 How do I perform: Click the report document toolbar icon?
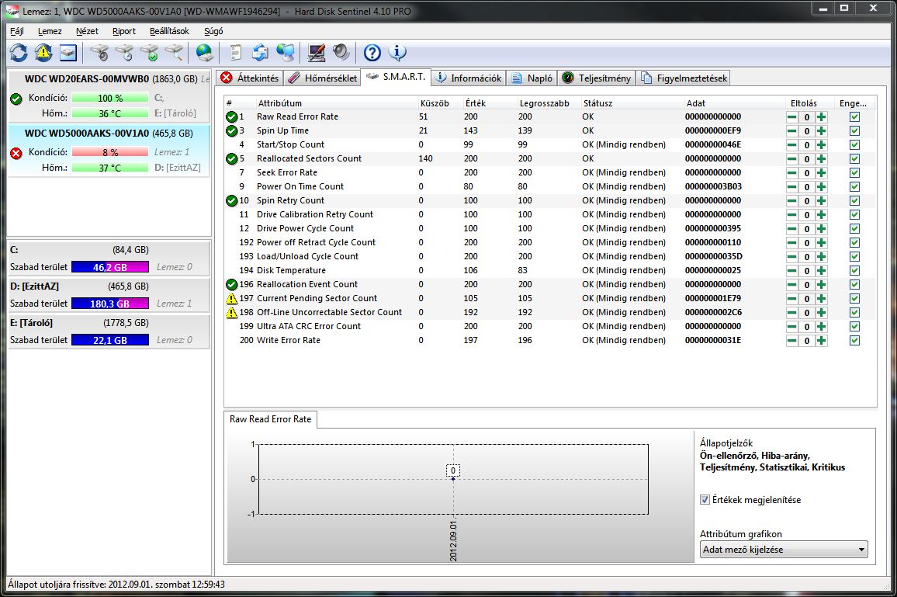click(x=235, y=53)
